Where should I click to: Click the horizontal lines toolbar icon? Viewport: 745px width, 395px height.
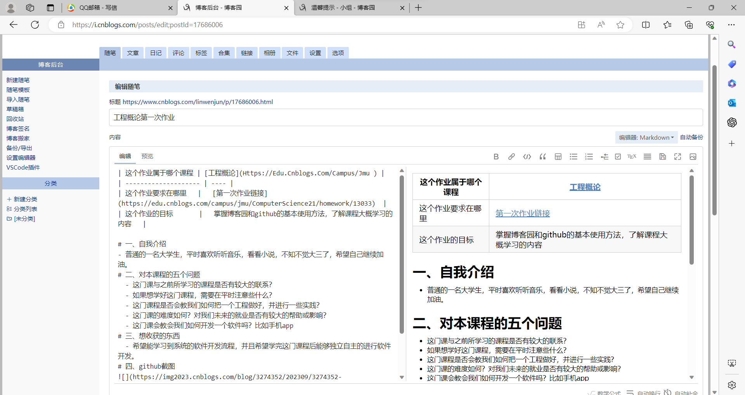point(647,156)
